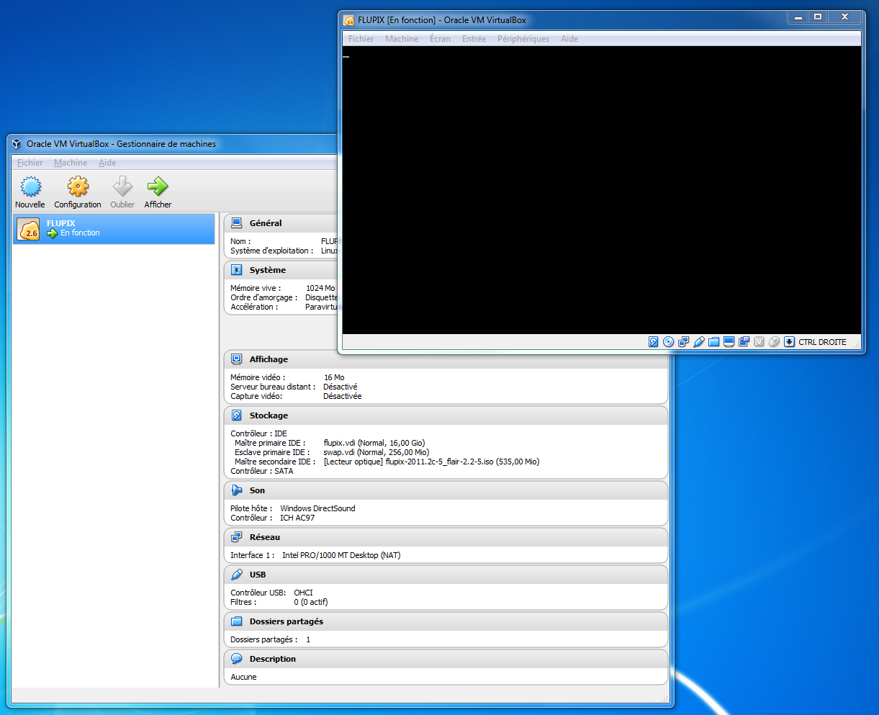Screen dimensions: 879x715
Task: Click the '16 Mo' video memory value
Action: [334, 377]
